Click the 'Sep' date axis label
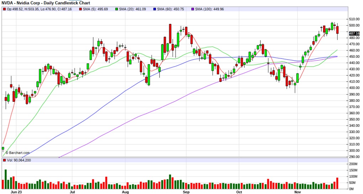This screenshot has height=194, width=363. (x=186, y=192)
